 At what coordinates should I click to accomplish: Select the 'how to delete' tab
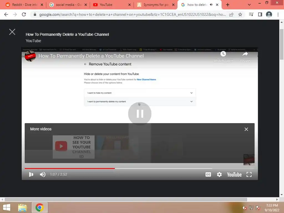click(197, 5)
